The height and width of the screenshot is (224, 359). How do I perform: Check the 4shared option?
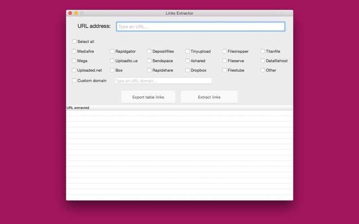tap(188, 60)
